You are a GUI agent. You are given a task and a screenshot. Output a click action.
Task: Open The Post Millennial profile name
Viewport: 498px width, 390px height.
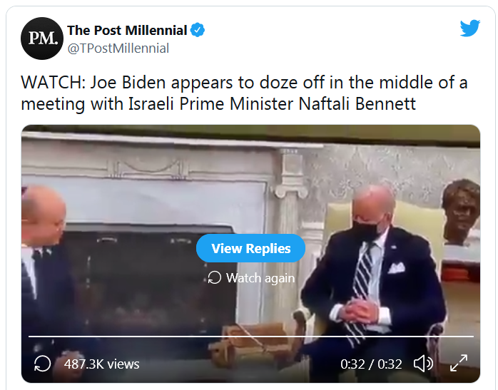click(x=127, y=31)
